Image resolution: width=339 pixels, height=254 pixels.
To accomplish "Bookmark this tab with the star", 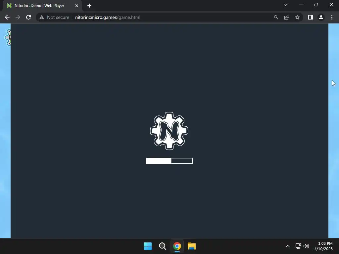I will pos(297,17).
